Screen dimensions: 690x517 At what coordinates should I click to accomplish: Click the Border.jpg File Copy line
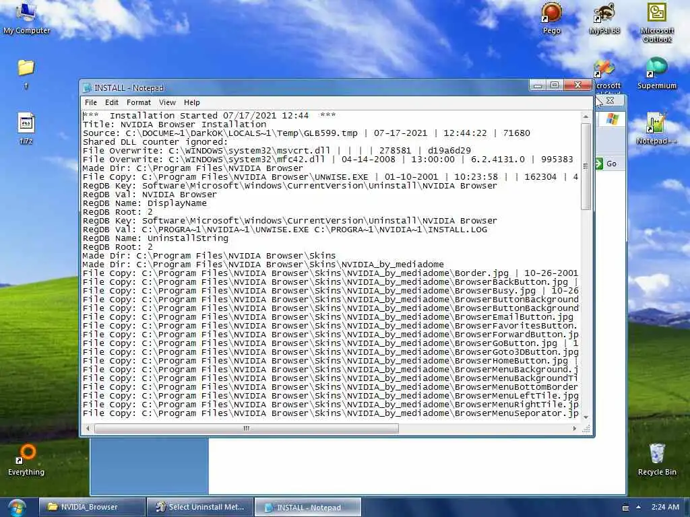click(x=330, y=273)
